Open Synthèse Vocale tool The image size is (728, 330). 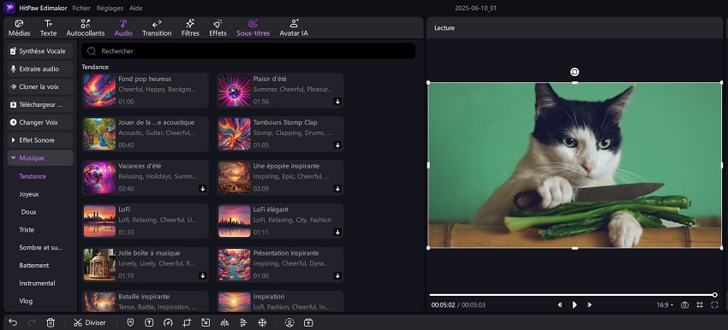(x=40, y=51)
